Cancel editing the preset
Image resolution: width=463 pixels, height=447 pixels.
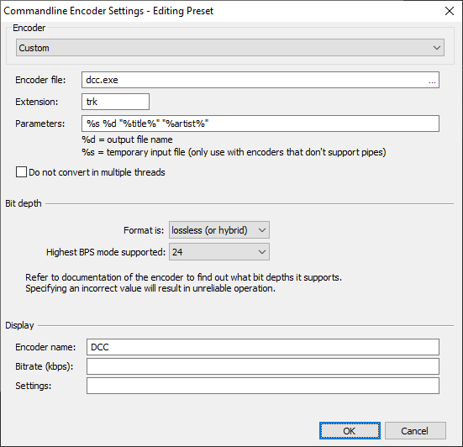[415, 431]
